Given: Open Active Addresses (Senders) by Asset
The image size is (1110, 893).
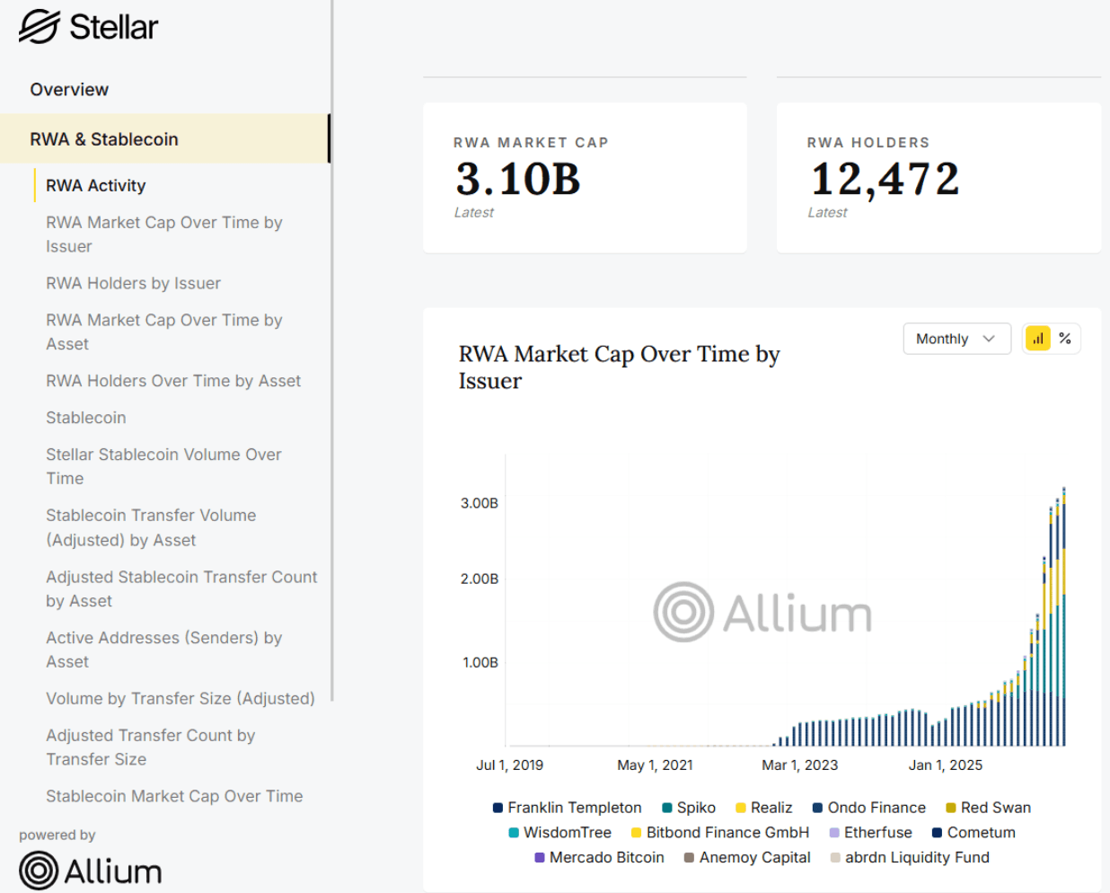Looking at the screenshot, I should 163,650.
